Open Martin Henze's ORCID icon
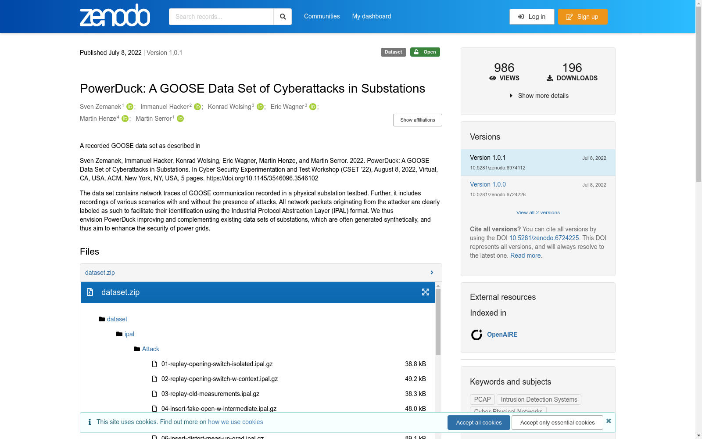The image size is (702, 439). point(125,119)
